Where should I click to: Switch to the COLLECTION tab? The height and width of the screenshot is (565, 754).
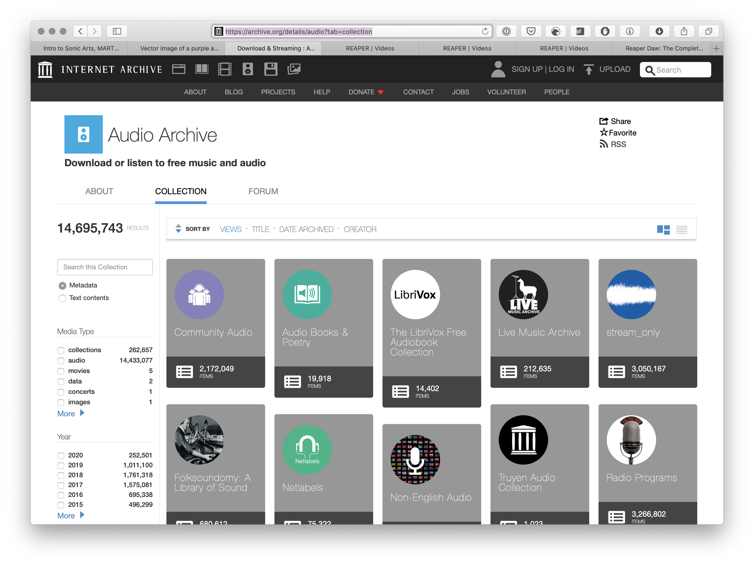click(181, 191)
